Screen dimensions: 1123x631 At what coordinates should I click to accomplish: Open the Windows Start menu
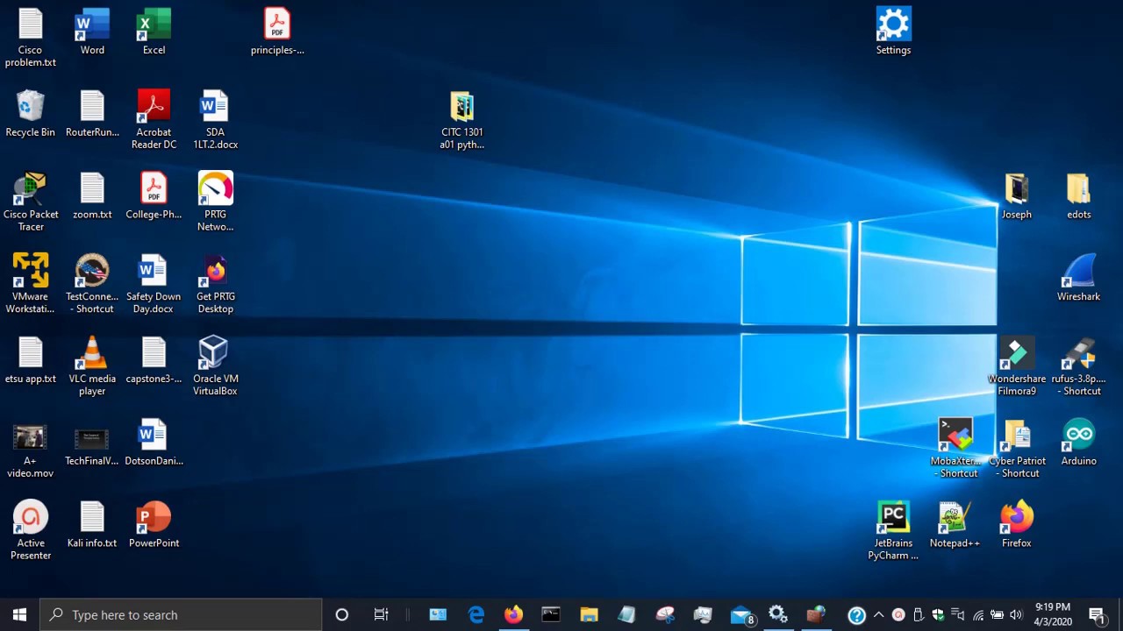[19, 614]
